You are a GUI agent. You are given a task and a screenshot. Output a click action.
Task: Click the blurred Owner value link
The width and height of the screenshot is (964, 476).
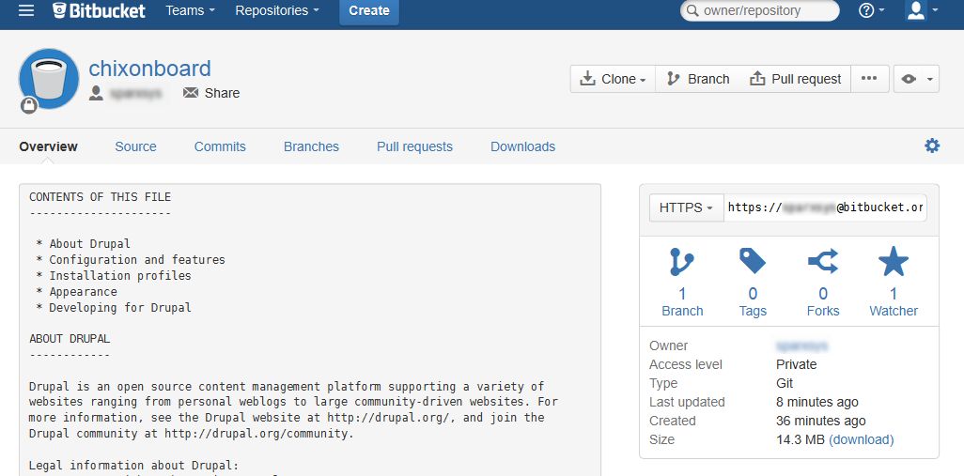click(801, 345)
